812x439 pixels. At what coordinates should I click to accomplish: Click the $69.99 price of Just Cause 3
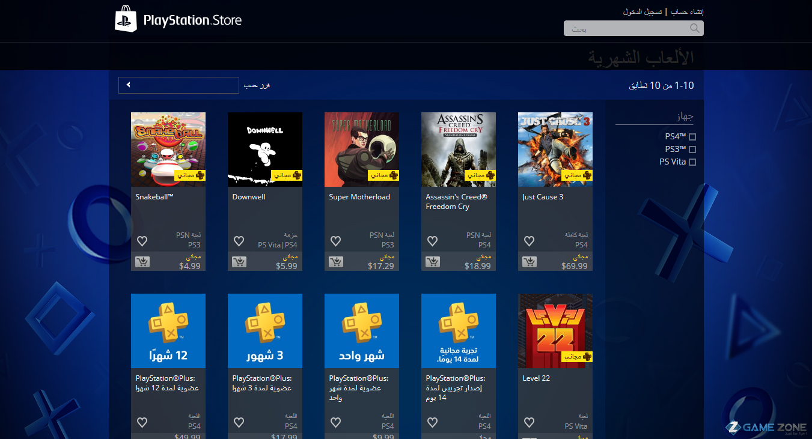(x=575, y=266)
